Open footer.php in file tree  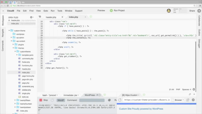coord(26,62)
